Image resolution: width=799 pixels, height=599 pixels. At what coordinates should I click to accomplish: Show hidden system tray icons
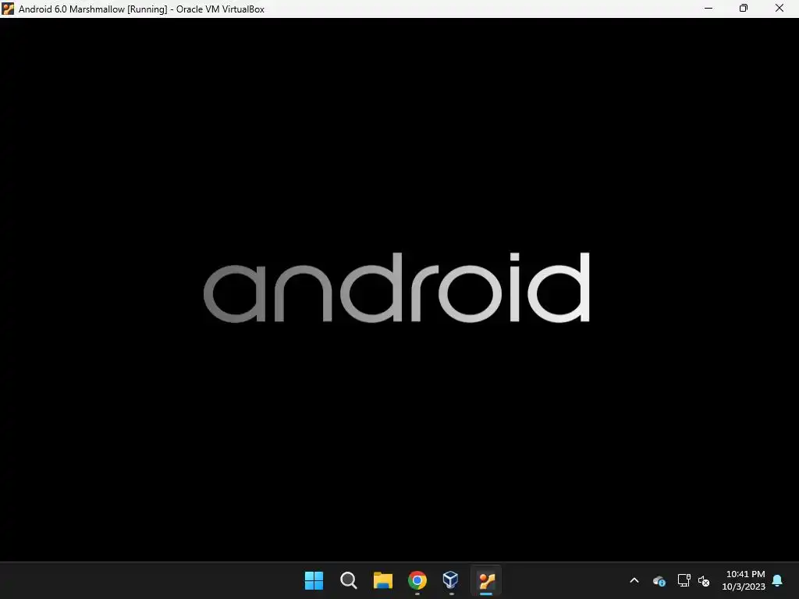[634, 580]
